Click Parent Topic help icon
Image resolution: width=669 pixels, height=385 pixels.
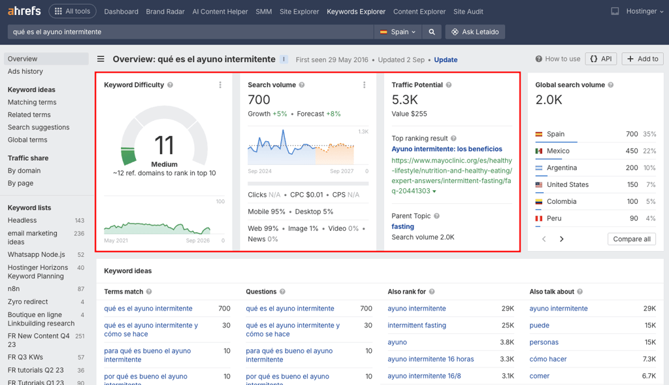436,216
